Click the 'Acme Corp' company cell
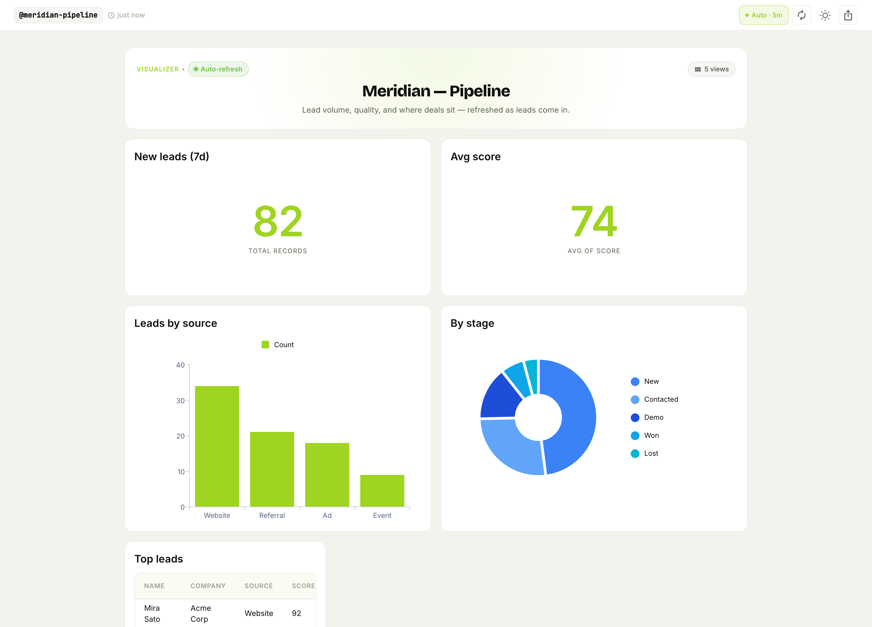Screen dimensions: 872x627 click(200, 613)
